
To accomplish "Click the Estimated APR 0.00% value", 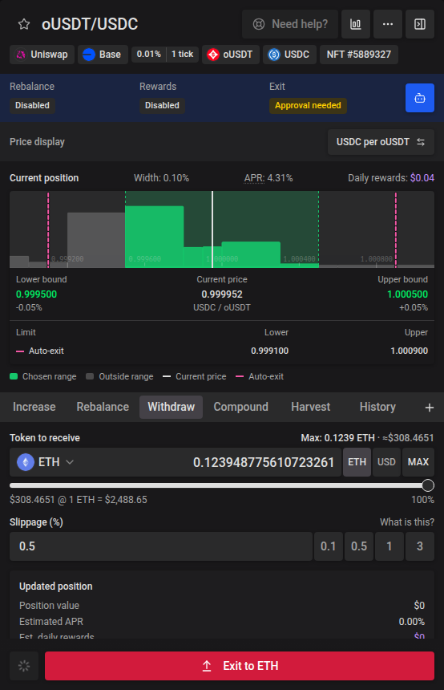I will 412,622.
